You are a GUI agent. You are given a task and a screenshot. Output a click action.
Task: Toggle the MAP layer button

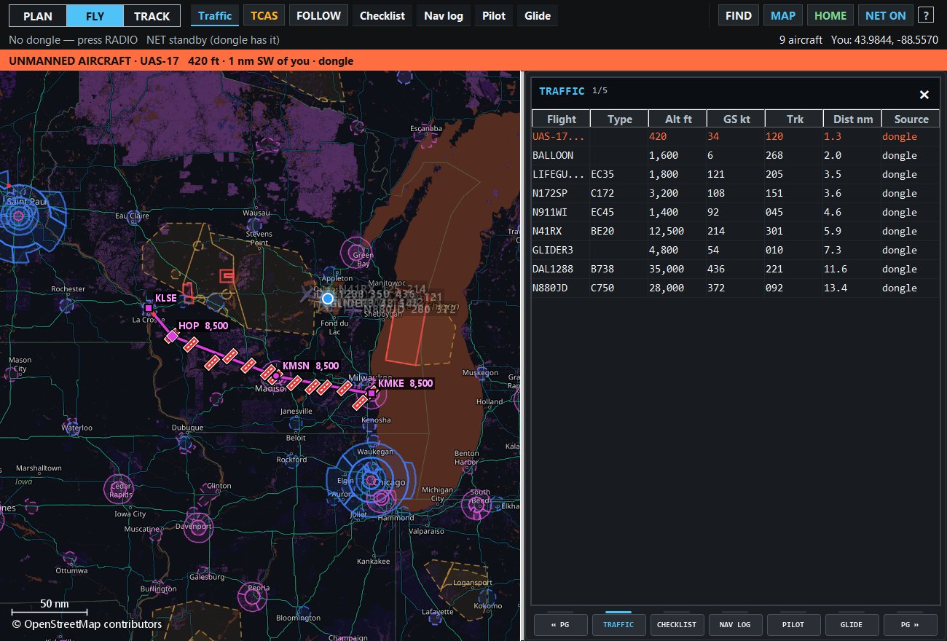click(783, 15)
